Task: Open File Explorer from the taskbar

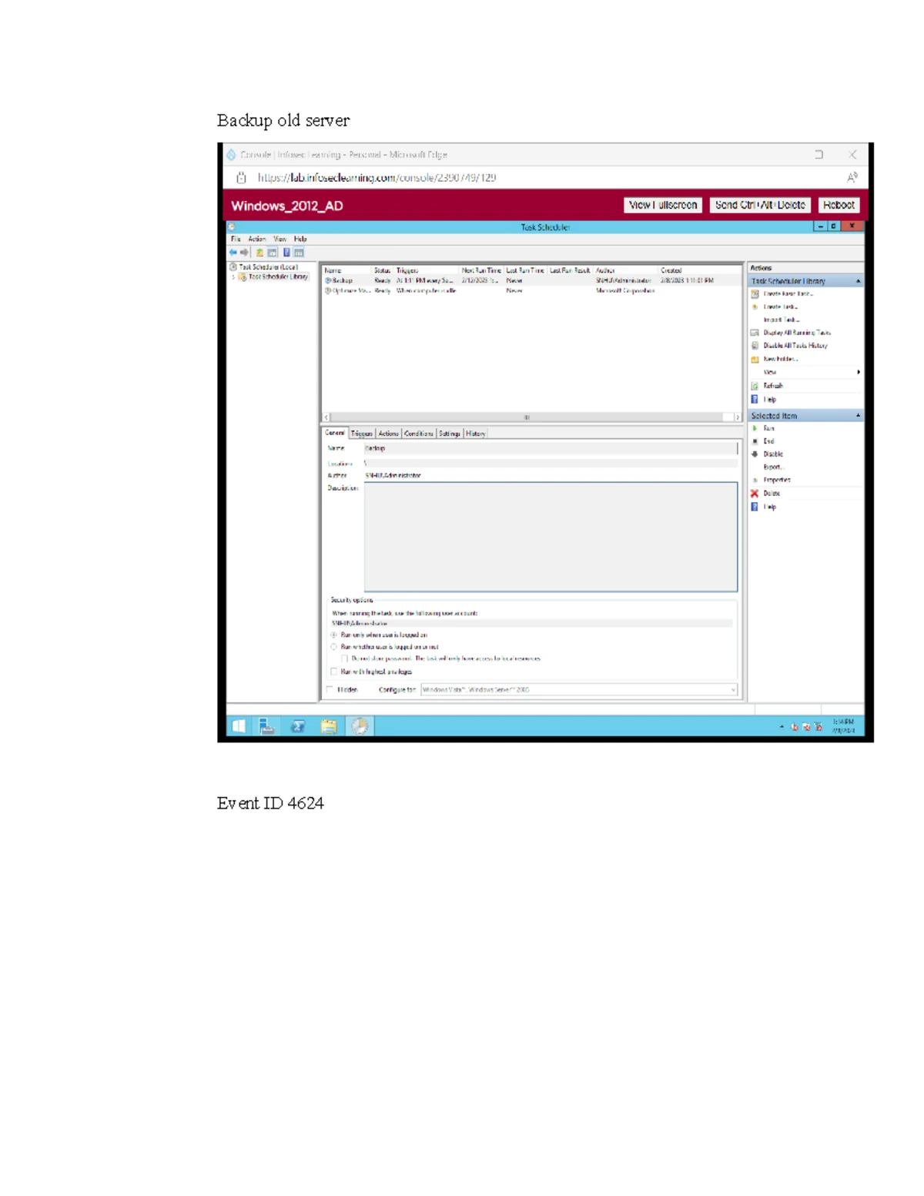Action: 329,726
